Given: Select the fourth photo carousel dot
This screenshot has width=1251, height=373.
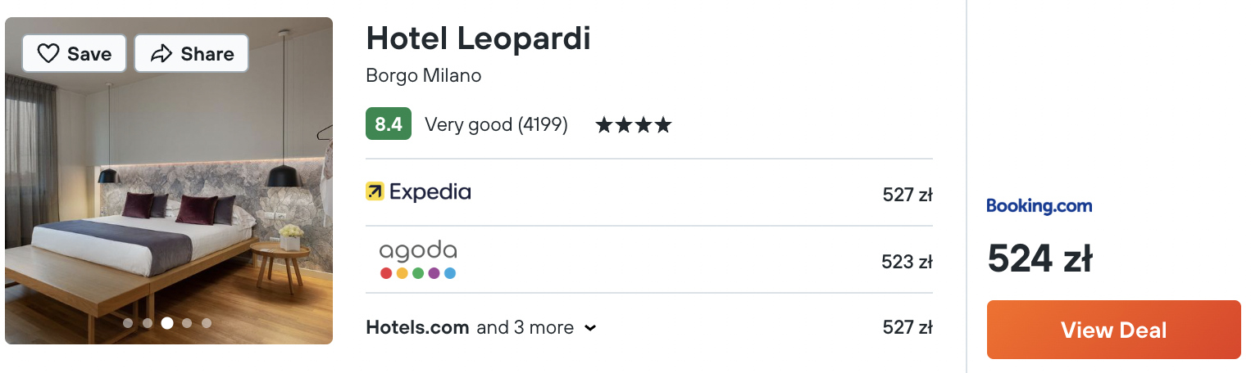Looking at the screenshot, I should point(187,323).
